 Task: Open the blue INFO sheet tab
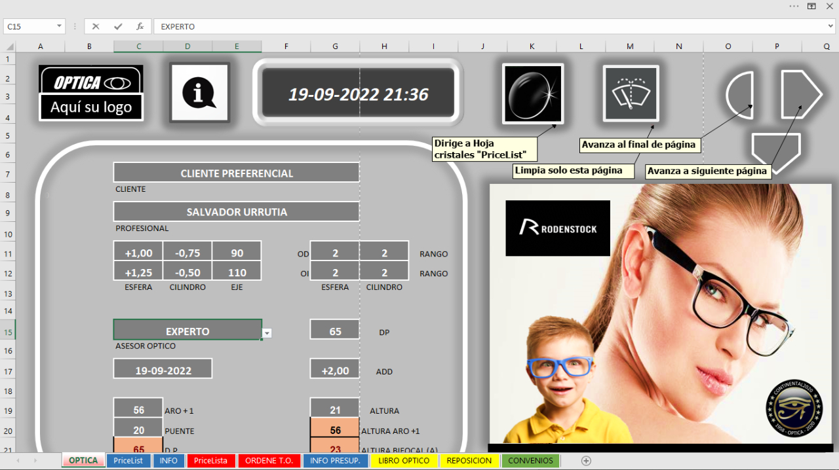168,461
